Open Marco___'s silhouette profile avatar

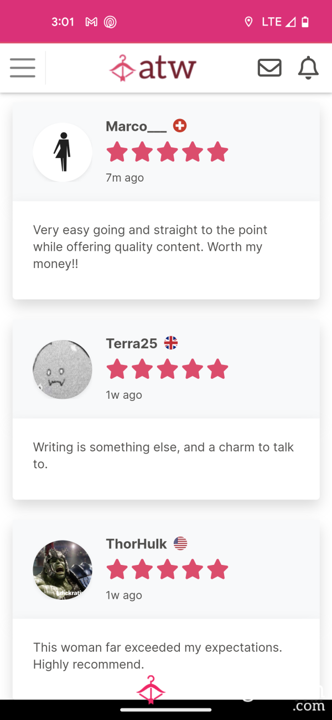[x=63, y=152]
